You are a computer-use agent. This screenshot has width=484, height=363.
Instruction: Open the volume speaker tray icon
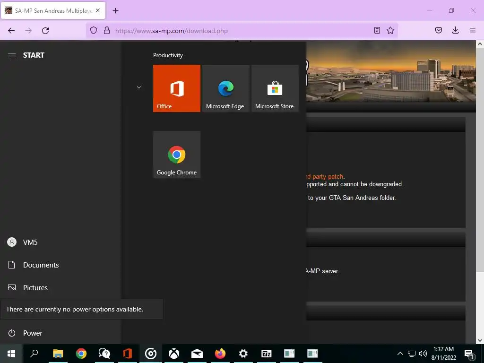pyautogui.click(x=423, y=354)
